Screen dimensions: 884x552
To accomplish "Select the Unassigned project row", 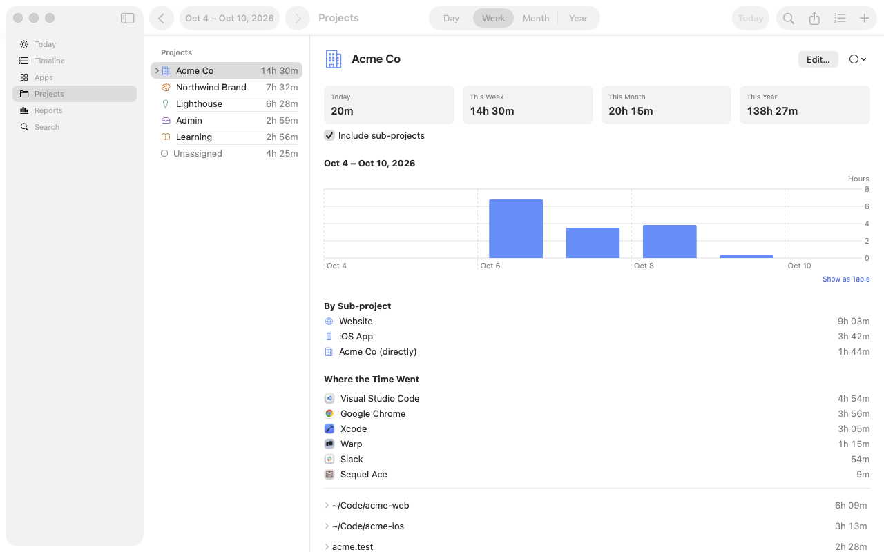I will pyautogui.click(x=227, y=153).
